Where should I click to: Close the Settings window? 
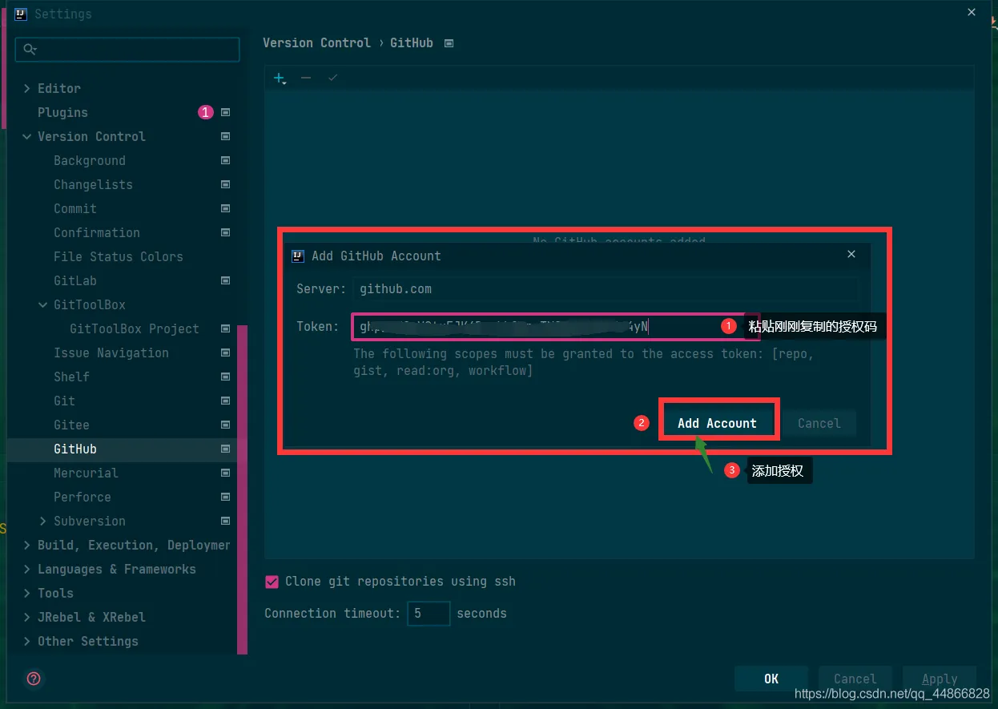pos(972,12)
